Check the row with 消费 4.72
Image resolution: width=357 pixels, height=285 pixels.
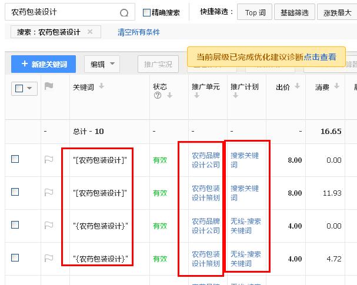point(15,258)
